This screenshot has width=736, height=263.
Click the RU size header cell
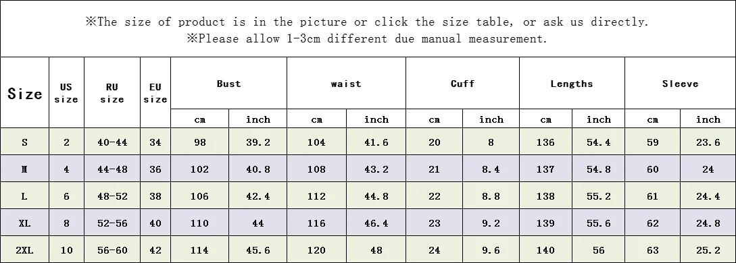click(112, 92)
